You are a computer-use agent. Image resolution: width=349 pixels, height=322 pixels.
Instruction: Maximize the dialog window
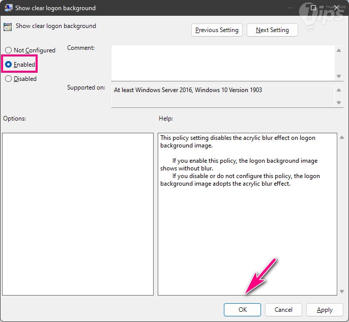tap(313, 8)
